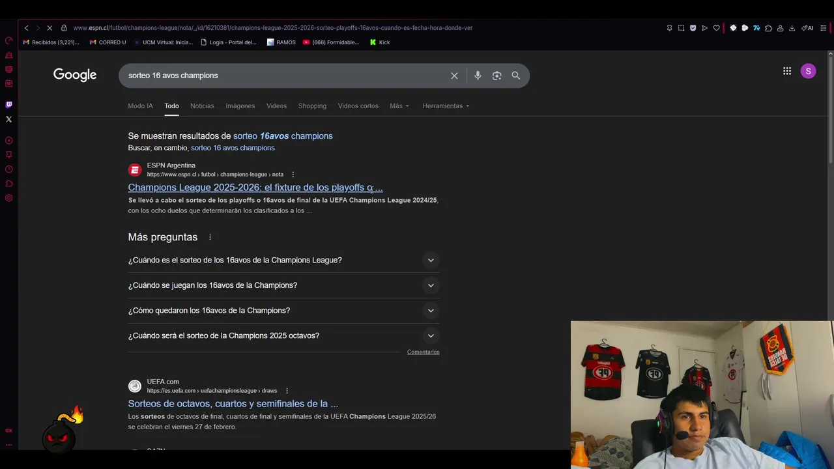Open the GX Cleaner icon in sidebar
Screen dimensions: 834x469
(x=9, y=55)
